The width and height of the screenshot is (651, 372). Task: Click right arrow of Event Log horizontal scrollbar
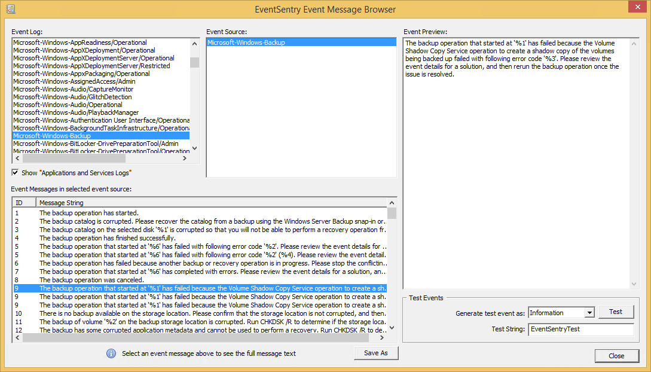click(x=185, y=158)
